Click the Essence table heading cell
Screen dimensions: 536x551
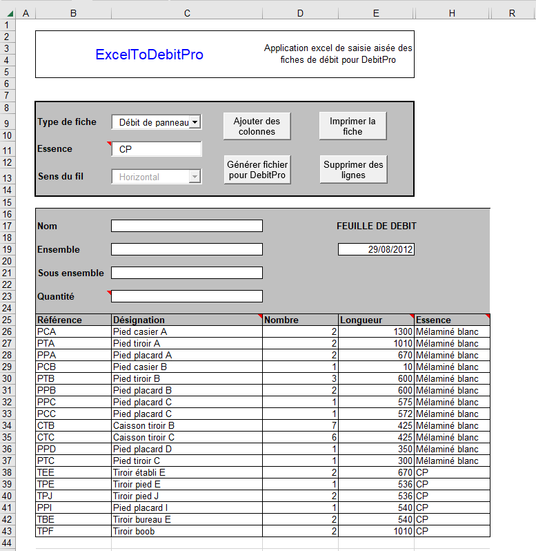point(452,320)
